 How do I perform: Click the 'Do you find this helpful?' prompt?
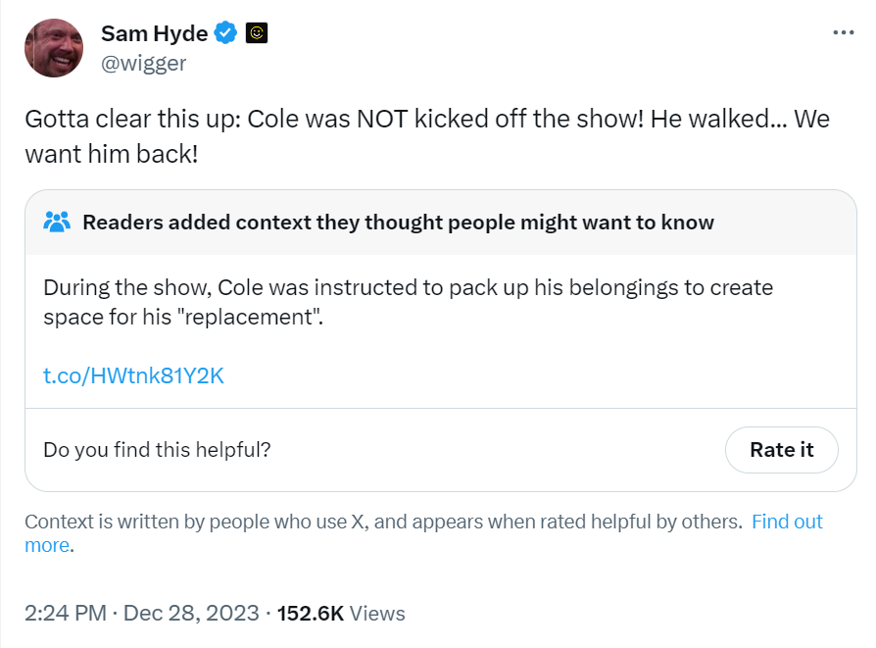157,450
